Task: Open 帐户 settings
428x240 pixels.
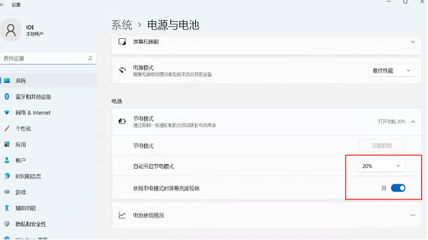Action: click(x=48, y=160)
